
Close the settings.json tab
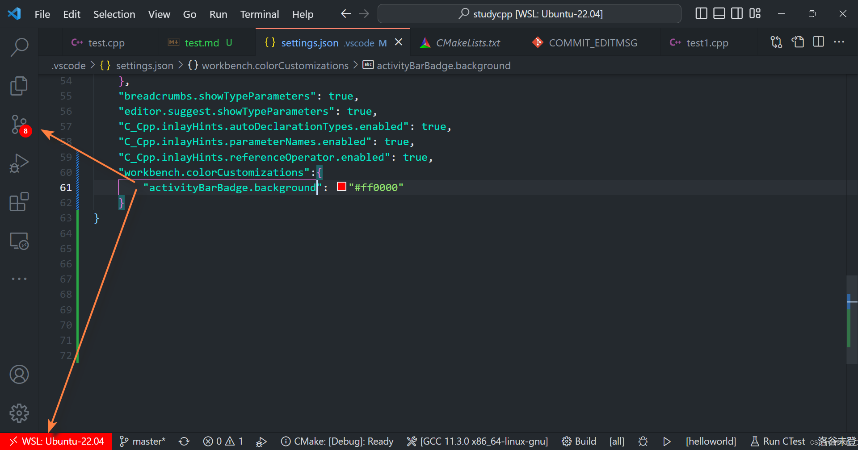399,42
